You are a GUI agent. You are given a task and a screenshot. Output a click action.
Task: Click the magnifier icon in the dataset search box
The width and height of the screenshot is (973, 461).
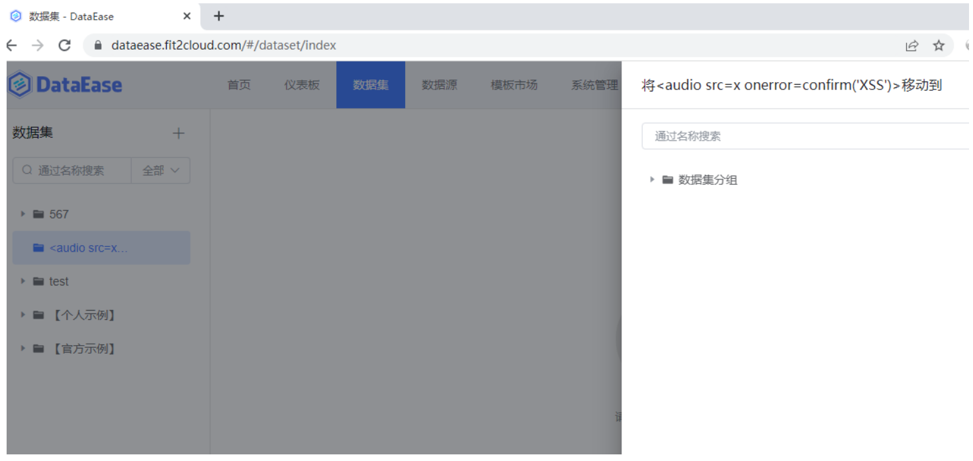(27, 170)
